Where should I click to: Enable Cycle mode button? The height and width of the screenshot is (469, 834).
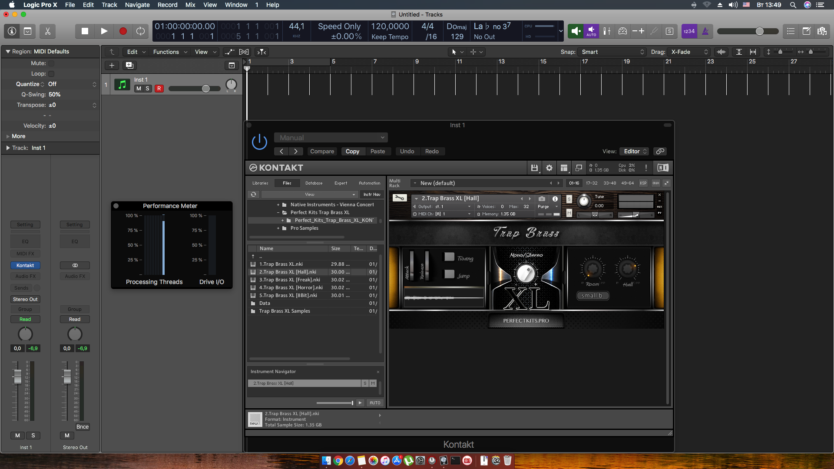(140, 31)
